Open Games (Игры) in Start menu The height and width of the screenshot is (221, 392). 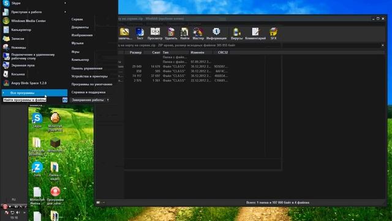click(x=75, y=52)
